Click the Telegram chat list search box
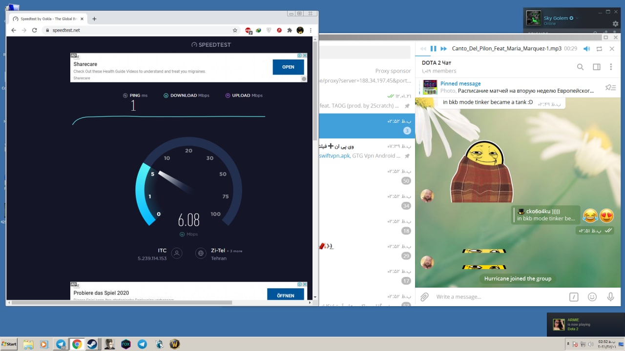 click(365, 53)
